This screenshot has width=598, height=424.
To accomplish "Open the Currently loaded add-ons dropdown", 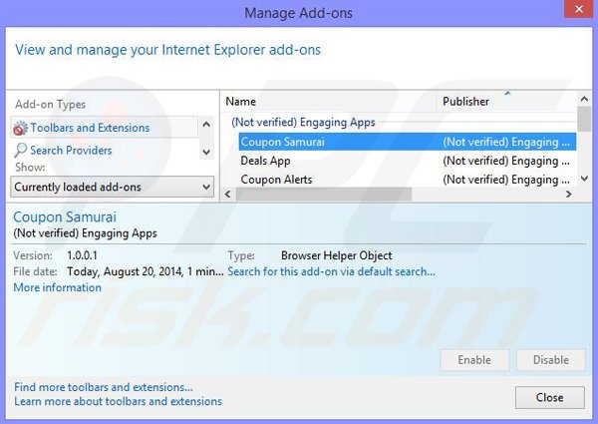I will [112, 187].
